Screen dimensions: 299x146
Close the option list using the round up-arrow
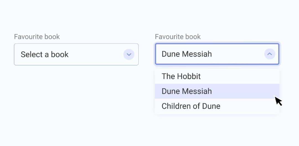tap(269, 54)
